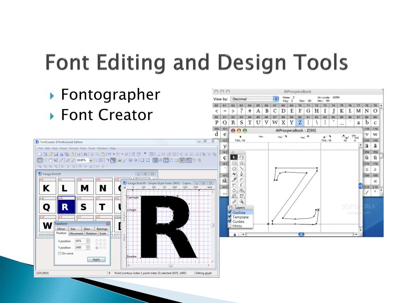
Task: Select the flip mirror tool in Fontographer toolbox
Action: 241,191
